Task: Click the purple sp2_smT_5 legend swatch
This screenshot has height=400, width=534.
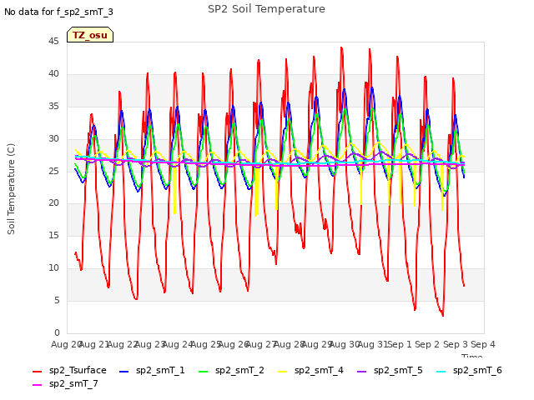Action: pyautogui.click(x=362, y=372)
